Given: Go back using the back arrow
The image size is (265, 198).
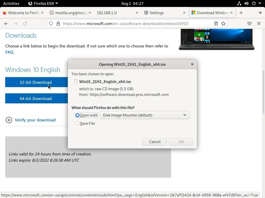Looking at the screenshot, I should tap(6, 23).
